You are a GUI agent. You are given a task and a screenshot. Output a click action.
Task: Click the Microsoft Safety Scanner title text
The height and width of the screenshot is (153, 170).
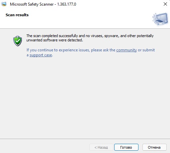tap(32, 4)
